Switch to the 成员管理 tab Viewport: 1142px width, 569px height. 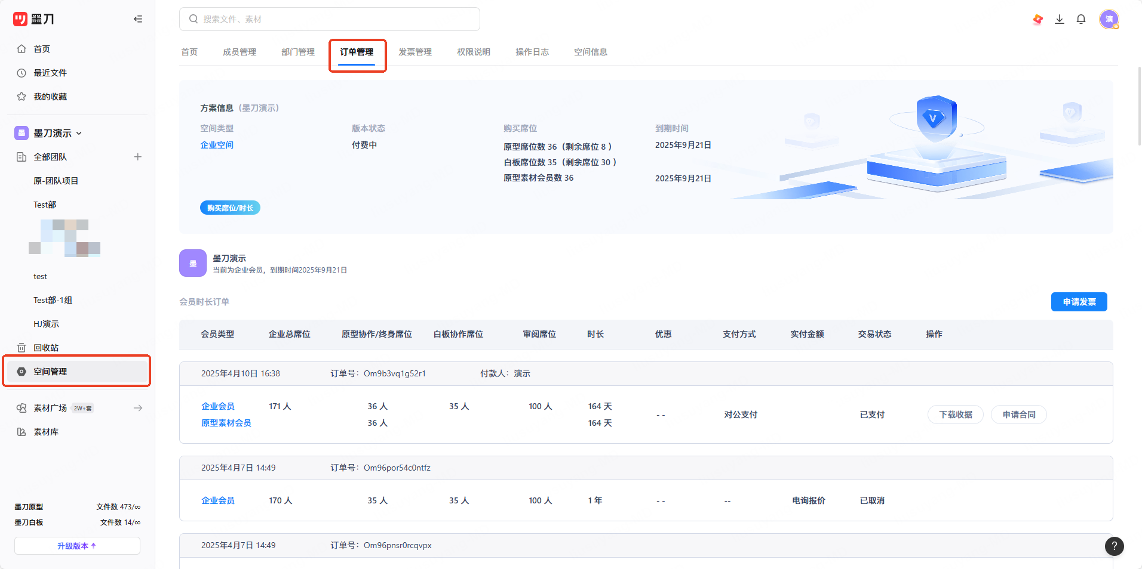pyautogui.click(x=240, y=52)
